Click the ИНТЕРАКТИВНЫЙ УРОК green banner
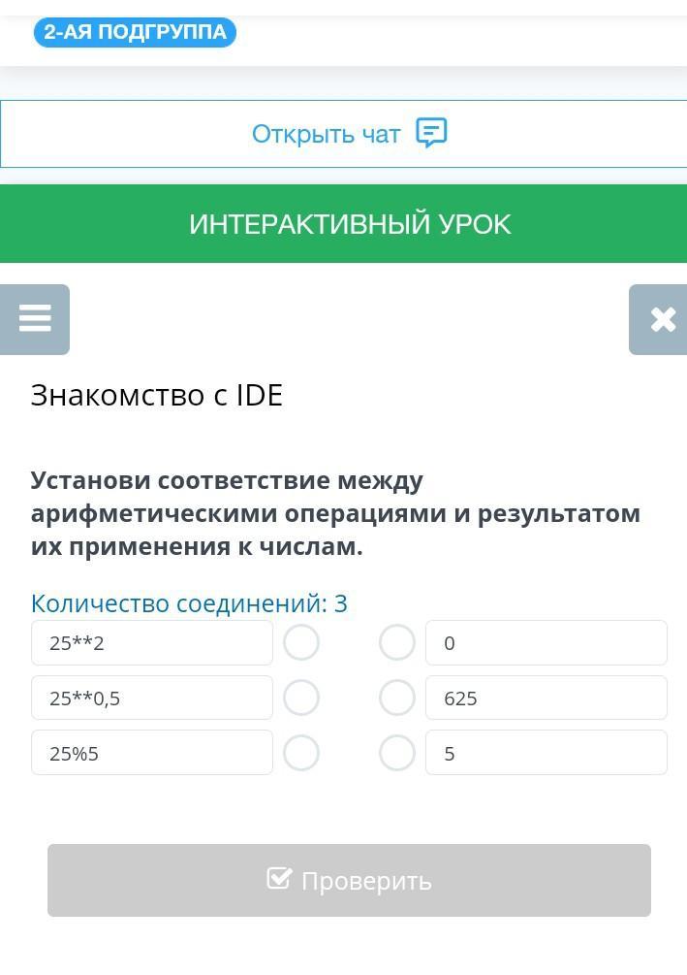 [x=349, y=224]
